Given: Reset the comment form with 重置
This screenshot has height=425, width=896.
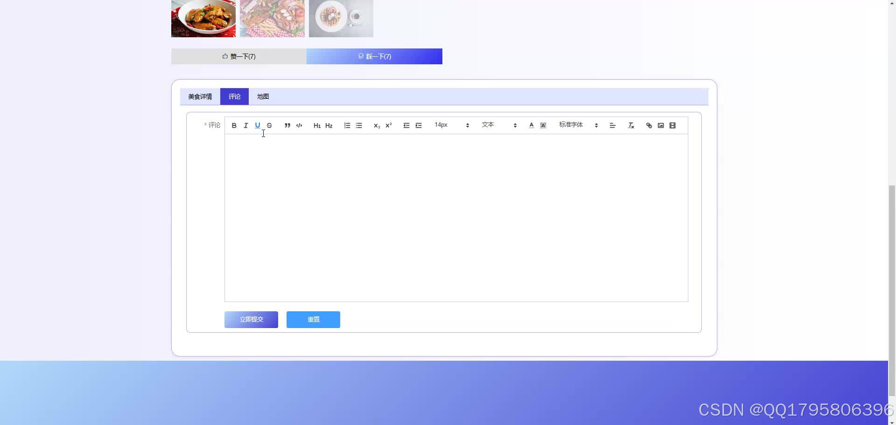Looking at the screenshot, I should (x=313, y=320).
